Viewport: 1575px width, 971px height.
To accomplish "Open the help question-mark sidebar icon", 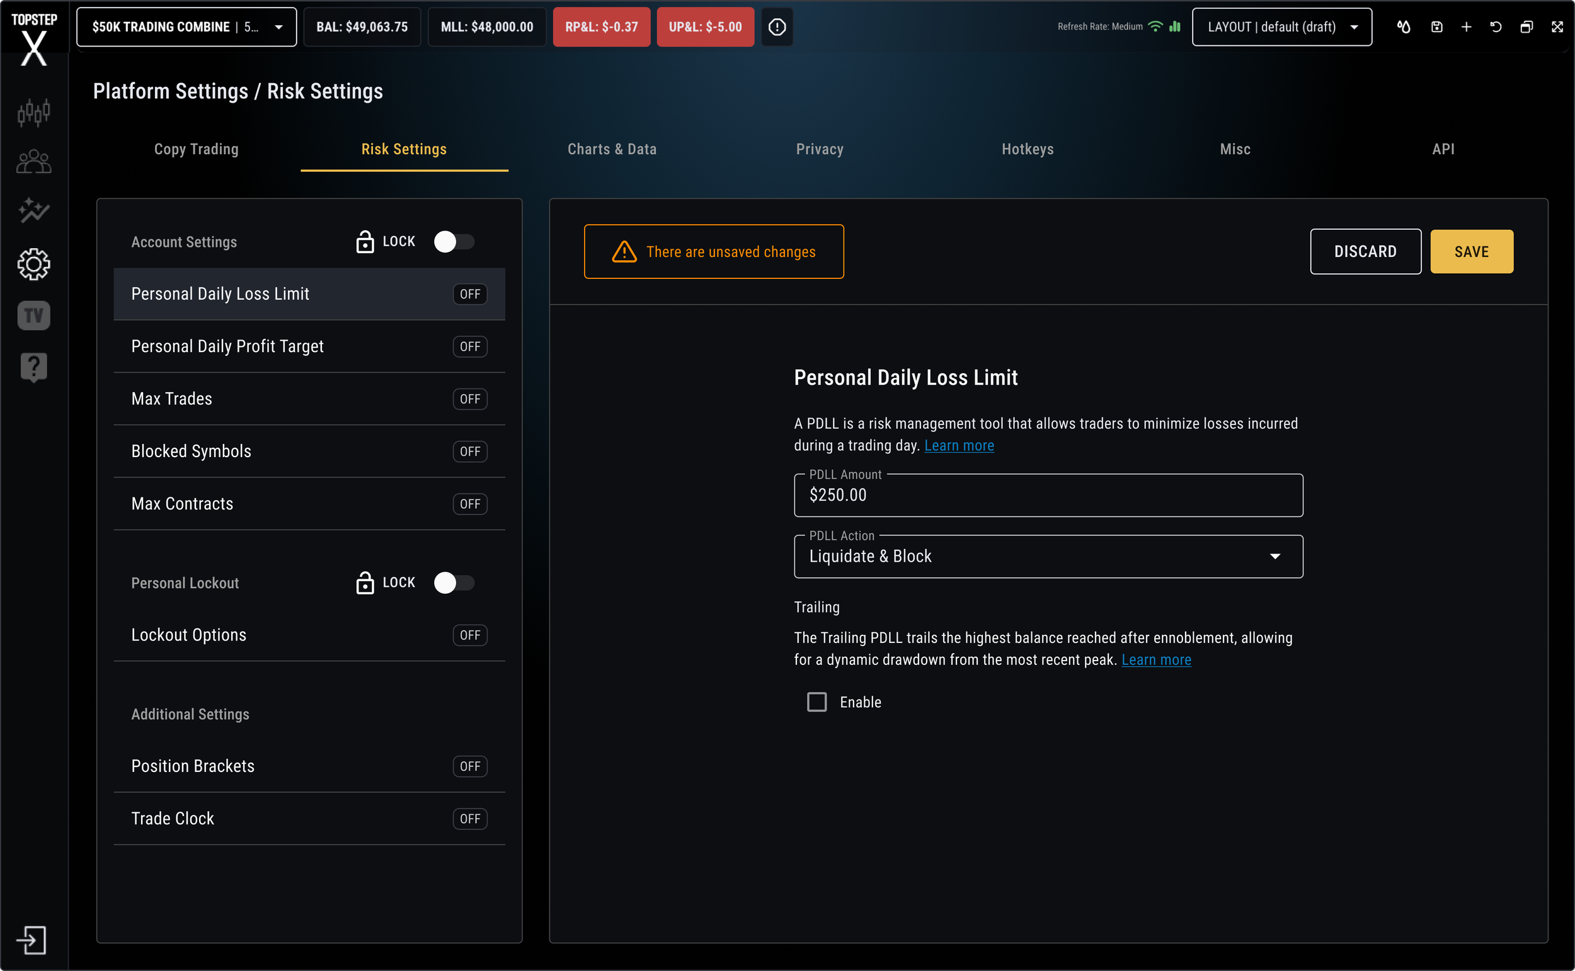I will (34, 367).
